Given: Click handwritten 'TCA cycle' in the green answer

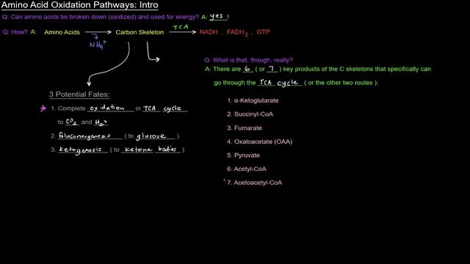Looking at the screenshot, I should point(279,83).
